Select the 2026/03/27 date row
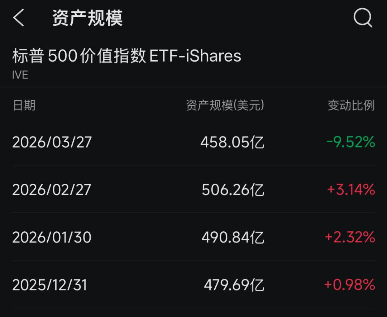Screen dimensions: 387x317 52,142
